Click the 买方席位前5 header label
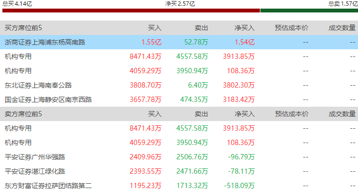This screenshot has width=358, height=189. (23, 28)
